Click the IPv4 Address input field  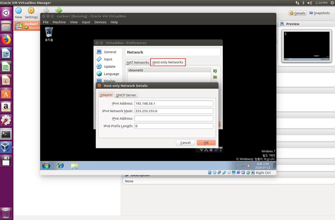[174, 103]
